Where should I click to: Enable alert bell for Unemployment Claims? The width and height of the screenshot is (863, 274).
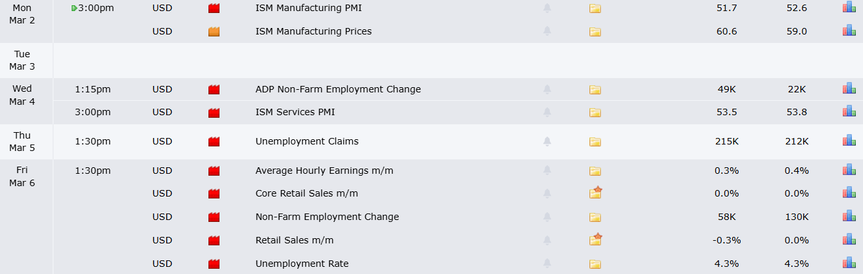(x=547, y=141)
